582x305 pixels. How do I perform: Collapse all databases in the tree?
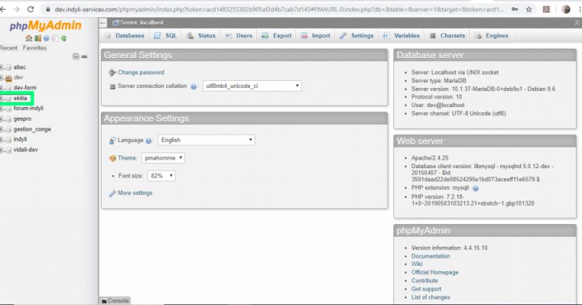pyautogui.click(x=76, y=57)
